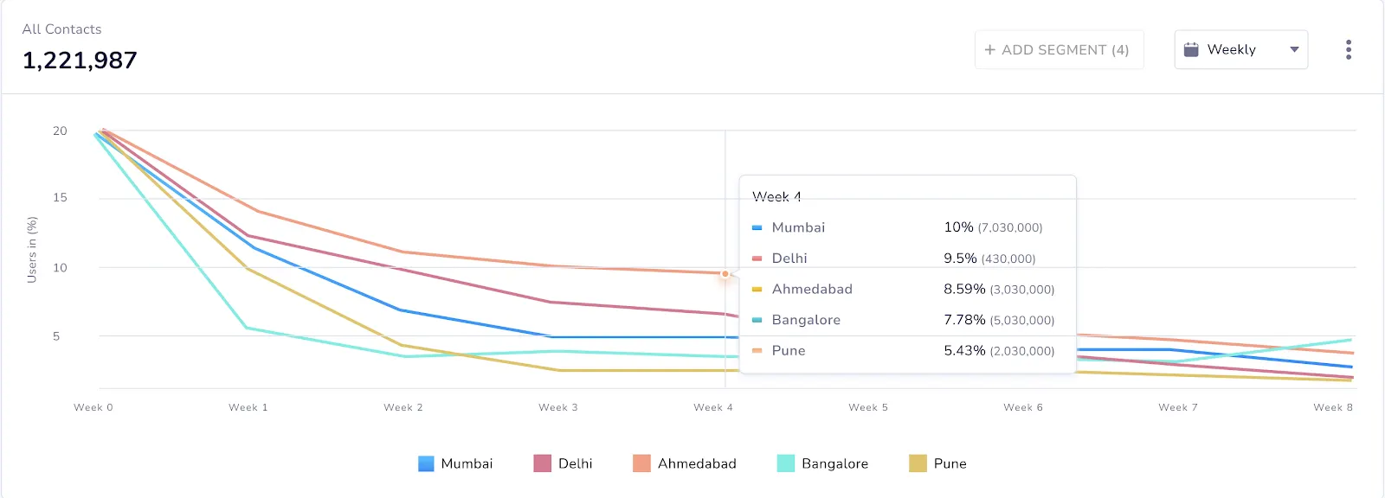1385x498 pixels.
Task: Select Week 8 axis label
Action: coord(1332,407)
